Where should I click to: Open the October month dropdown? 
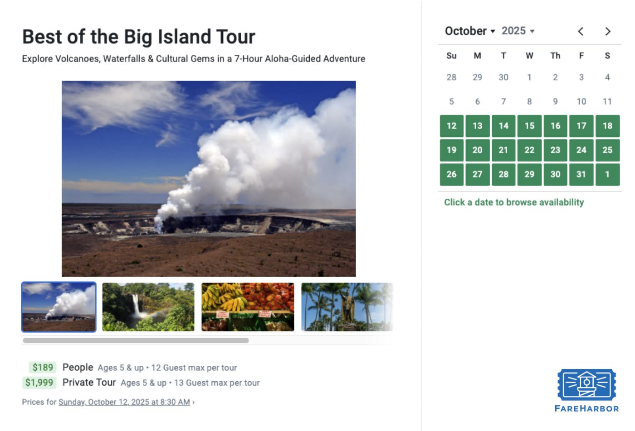click(x=469, y=31)
